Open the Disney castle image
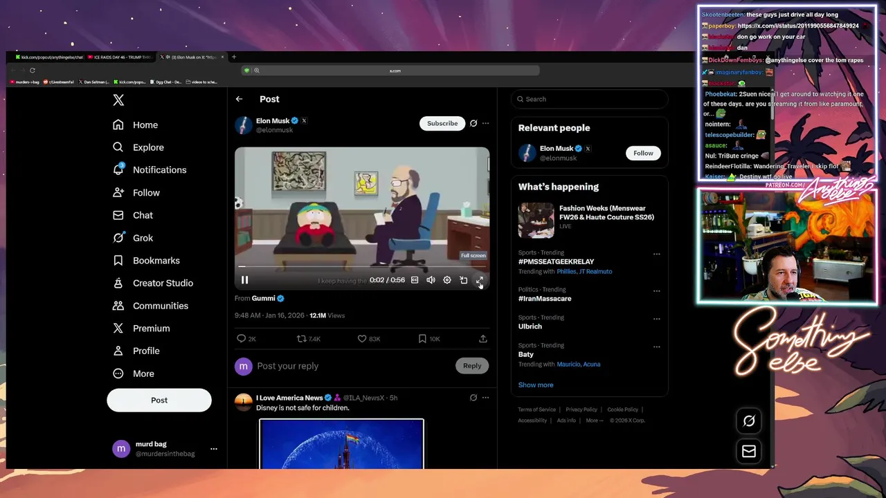 click(x=341, y=444)
